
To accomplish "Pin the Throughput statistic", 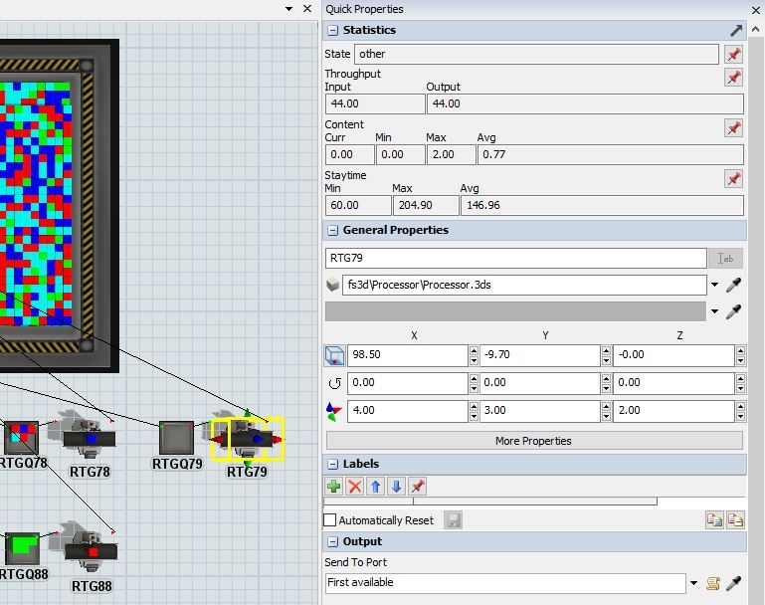I will click(733, 77).
